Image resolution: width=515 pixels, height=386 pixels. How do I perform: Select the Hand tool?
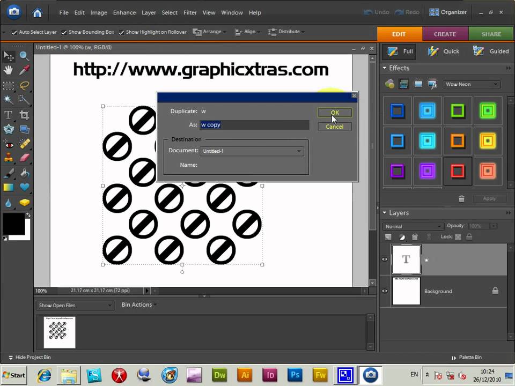coord(9,70)
